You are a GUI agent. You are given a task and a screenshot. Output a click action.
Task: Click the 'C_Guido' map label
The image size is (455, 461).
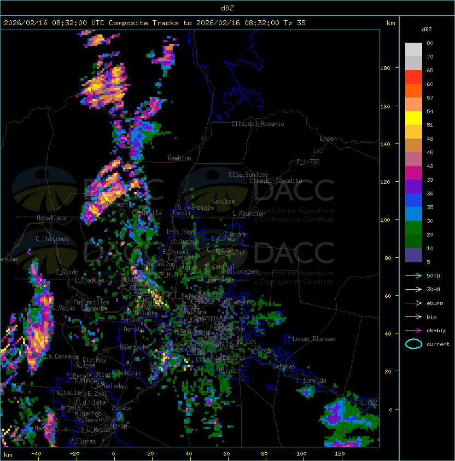pyautogui.click(x=67, y=272)
